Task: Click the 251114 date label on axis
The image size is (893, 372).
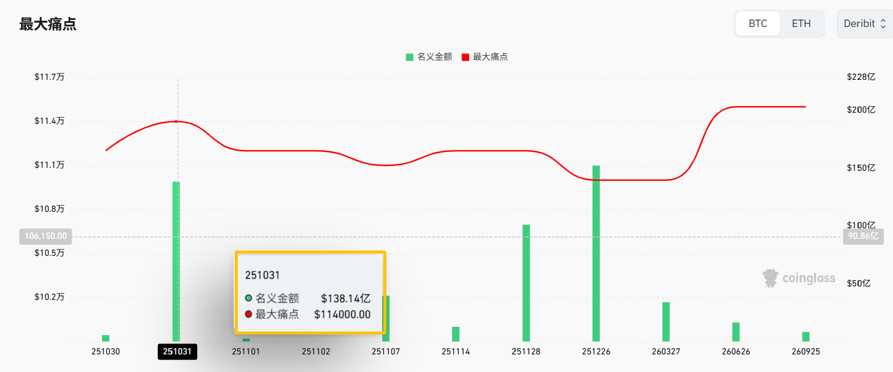Action: pos(456,351)
